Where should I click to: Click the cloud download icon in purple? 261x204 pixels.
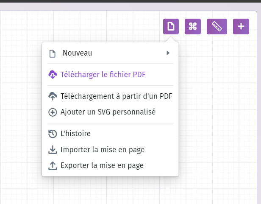pos(53,75)
